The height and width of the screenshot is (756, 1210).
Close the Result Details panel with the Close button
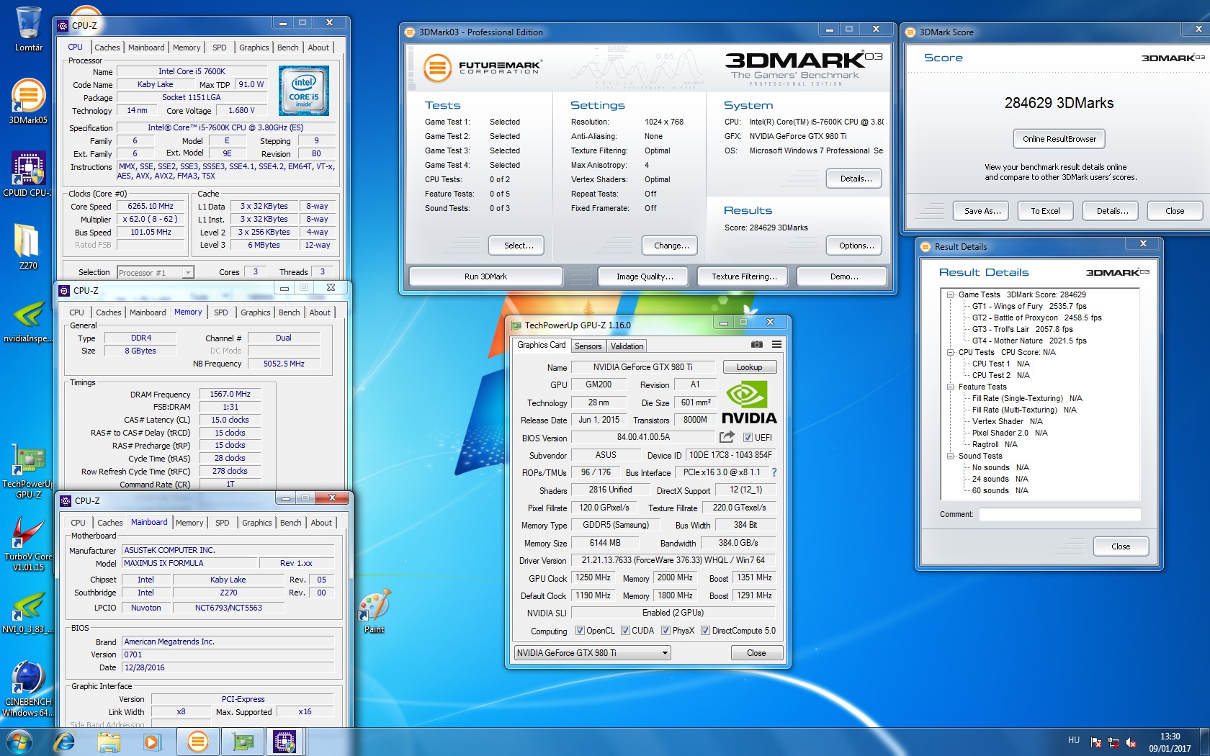(1121, 546)
